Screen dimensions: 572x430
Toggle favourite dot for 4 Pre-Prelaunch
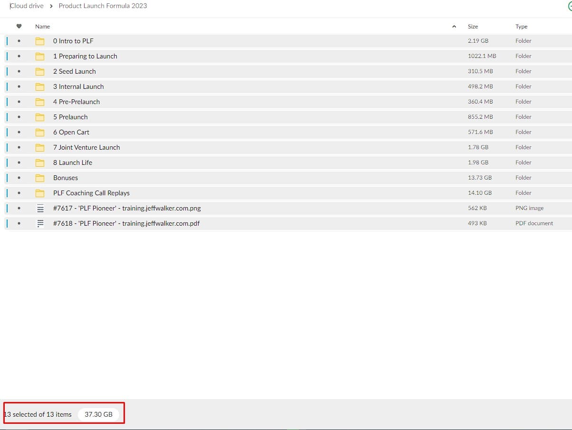pos(19,102)
